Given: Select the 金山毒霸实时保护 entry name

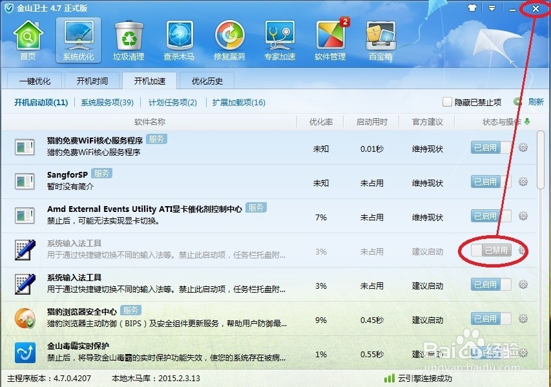Looking at the screenshot, I should tap(78, 346).
